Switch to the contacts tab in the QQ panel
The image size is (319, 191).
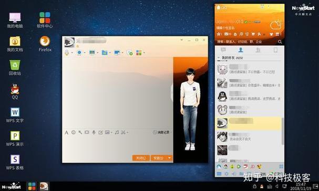[241, 50]
